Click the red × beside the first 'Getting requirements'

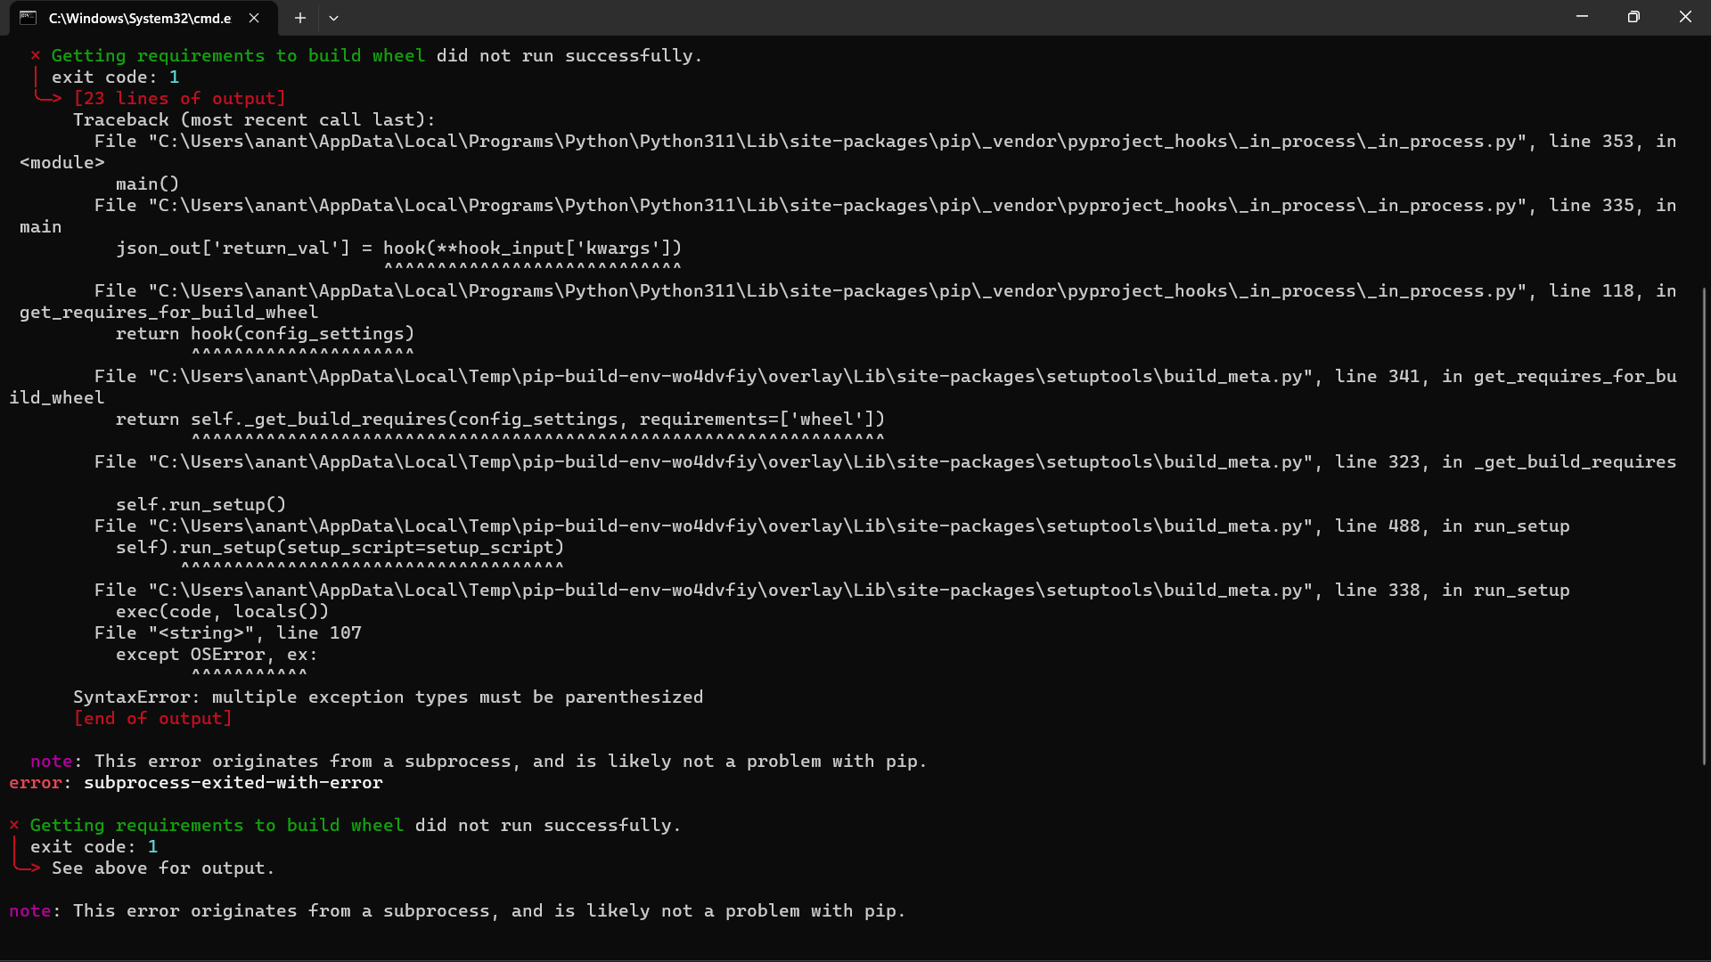tap(36, 55)
